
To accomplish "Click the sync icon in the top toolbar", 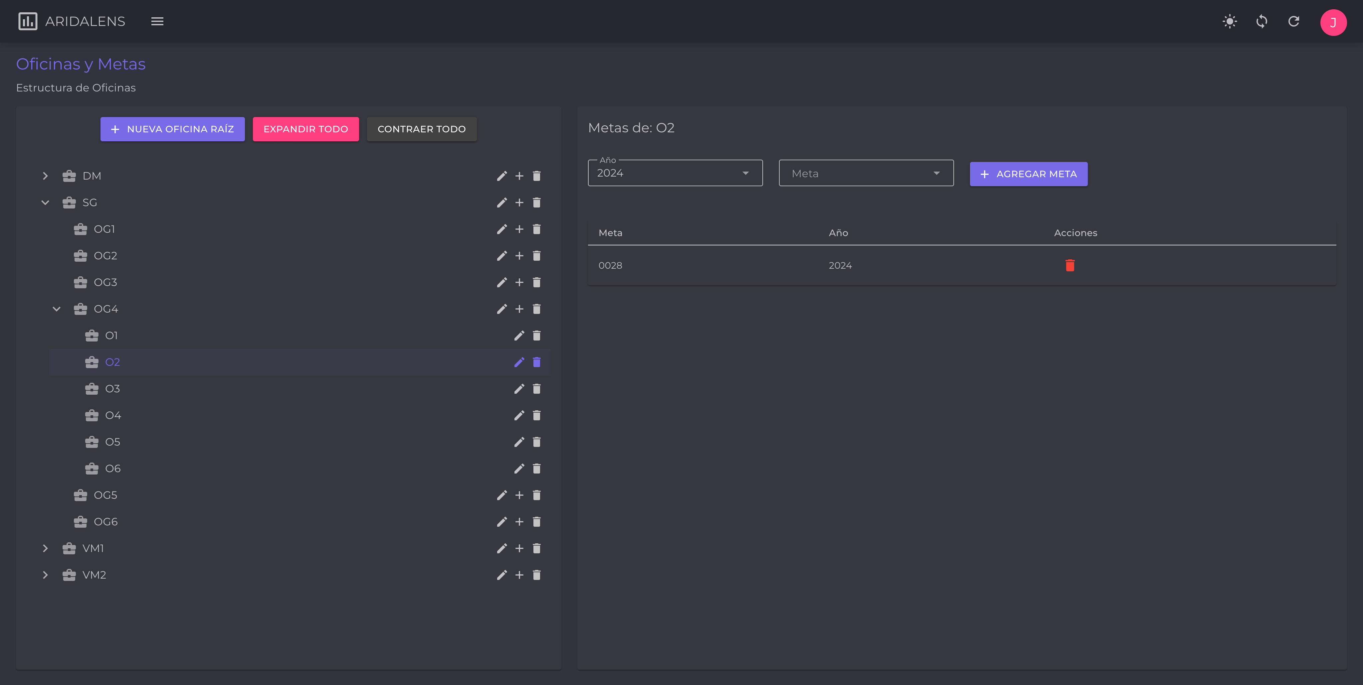I will [1262, 22].
